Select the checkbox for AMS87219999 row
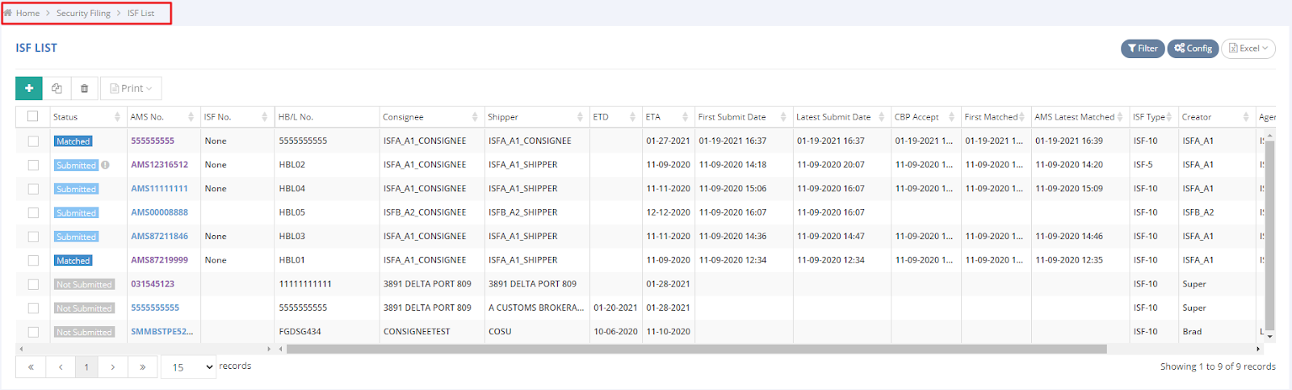The image size is (1292, 390). coord(33,261)
